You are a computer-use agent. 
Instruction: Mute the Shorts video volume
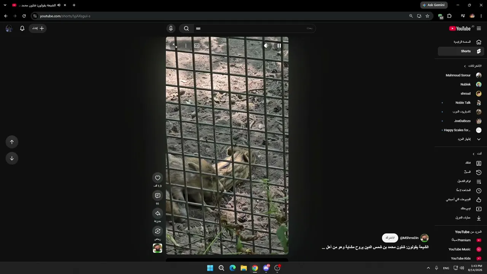coord(266,46)
